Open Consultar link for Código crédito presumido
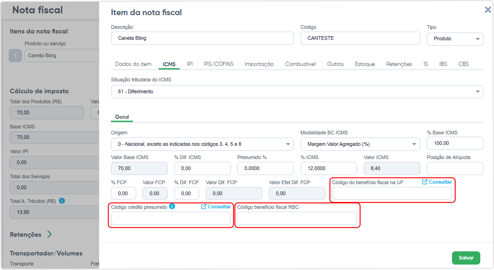494x270 pixels. pyautogui.click(x=216, y=206)
